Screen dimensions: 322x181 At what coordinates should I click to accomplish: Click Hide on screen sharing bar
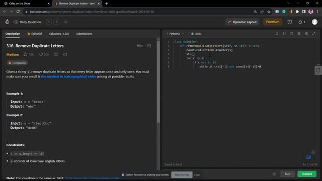pyautogui.click(x=197, y=175)
